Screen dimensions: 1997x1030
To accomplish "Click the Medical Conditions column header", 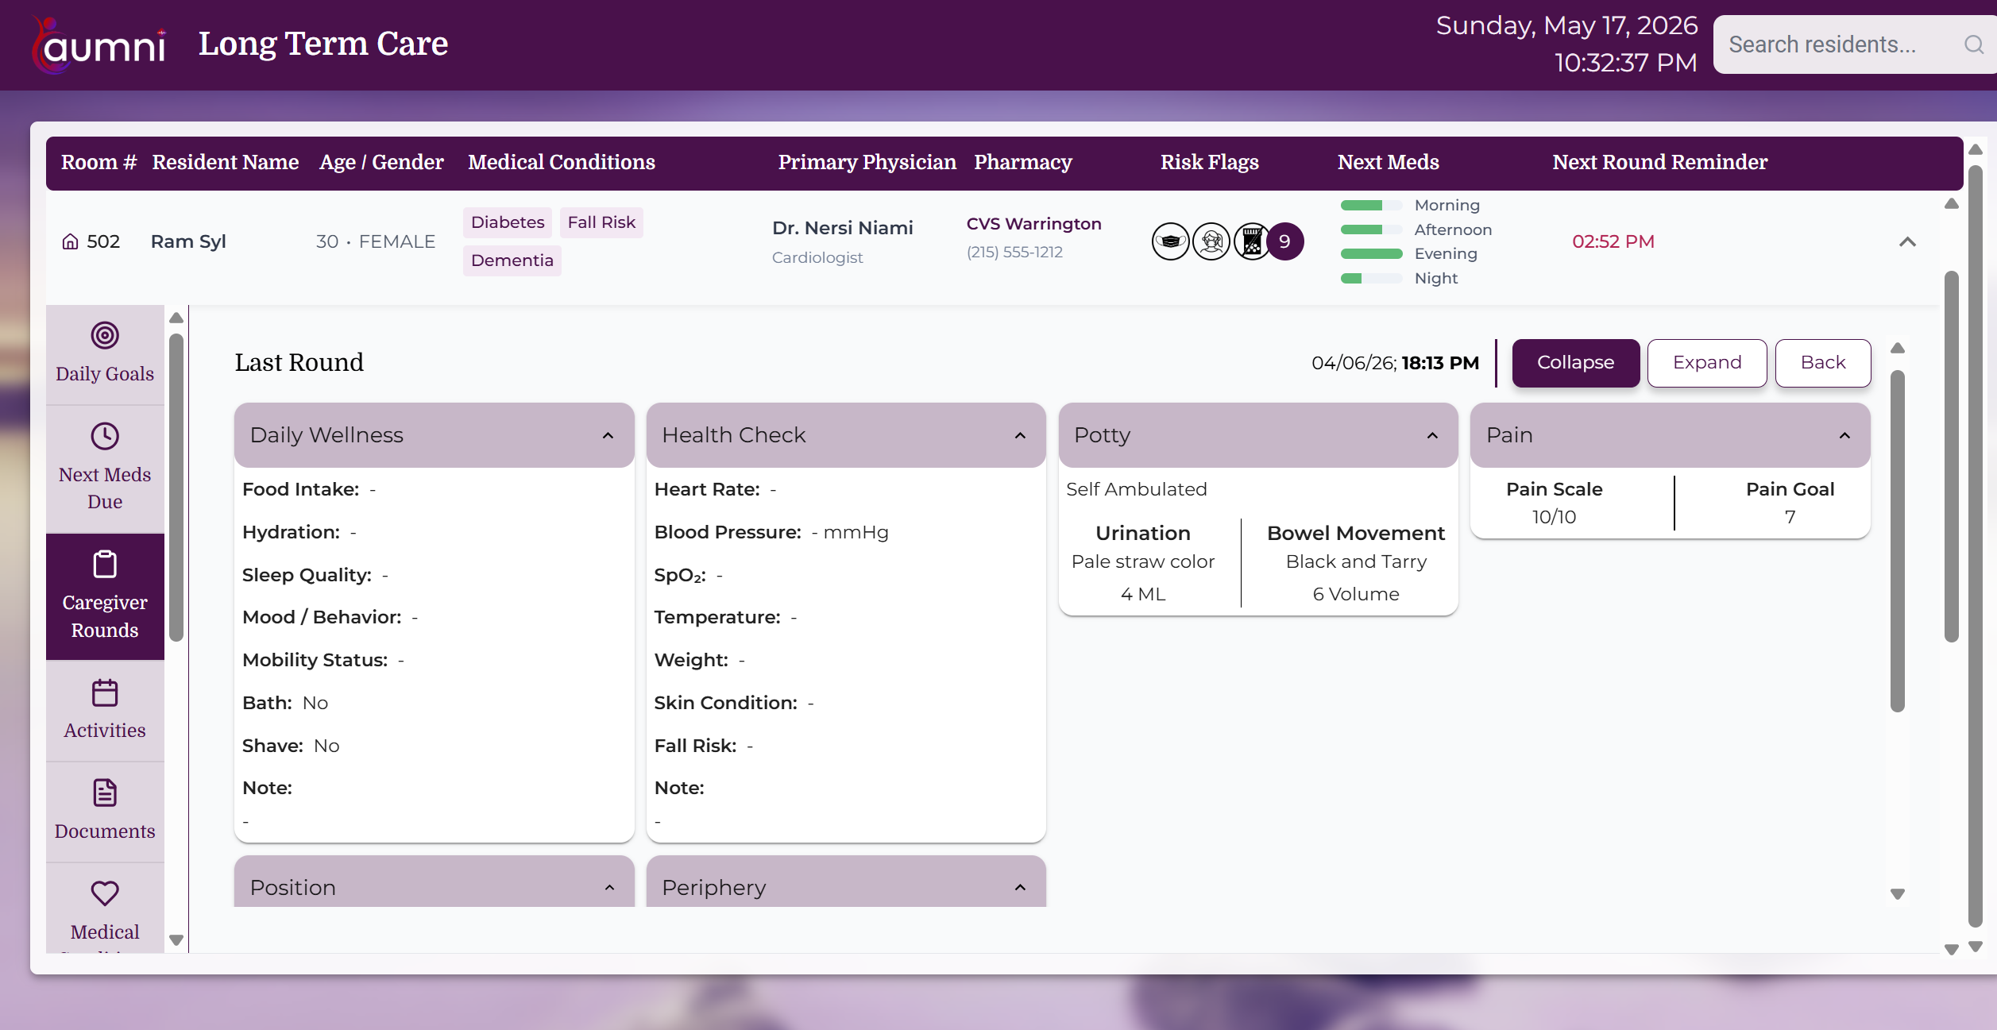I will (562, 162).
